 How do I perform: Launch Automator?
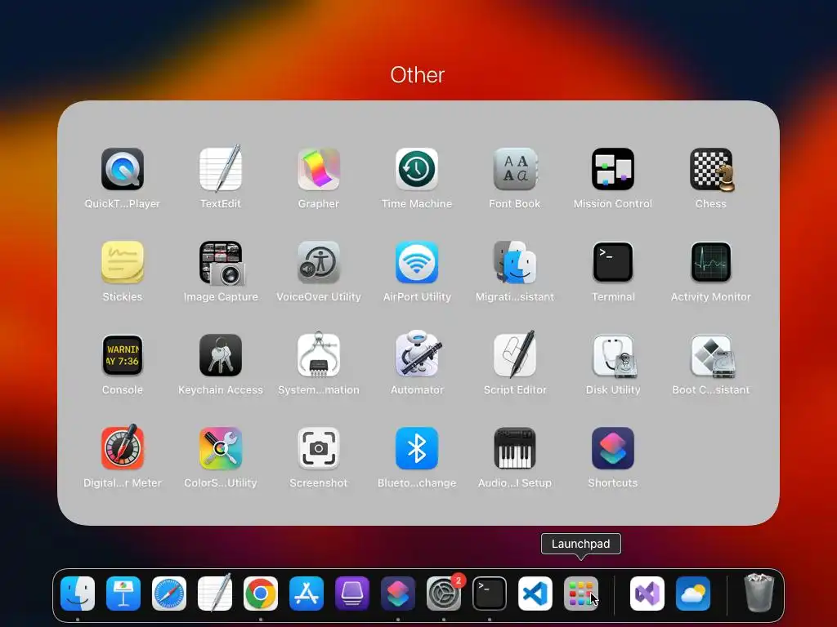[x=417, y=355]
